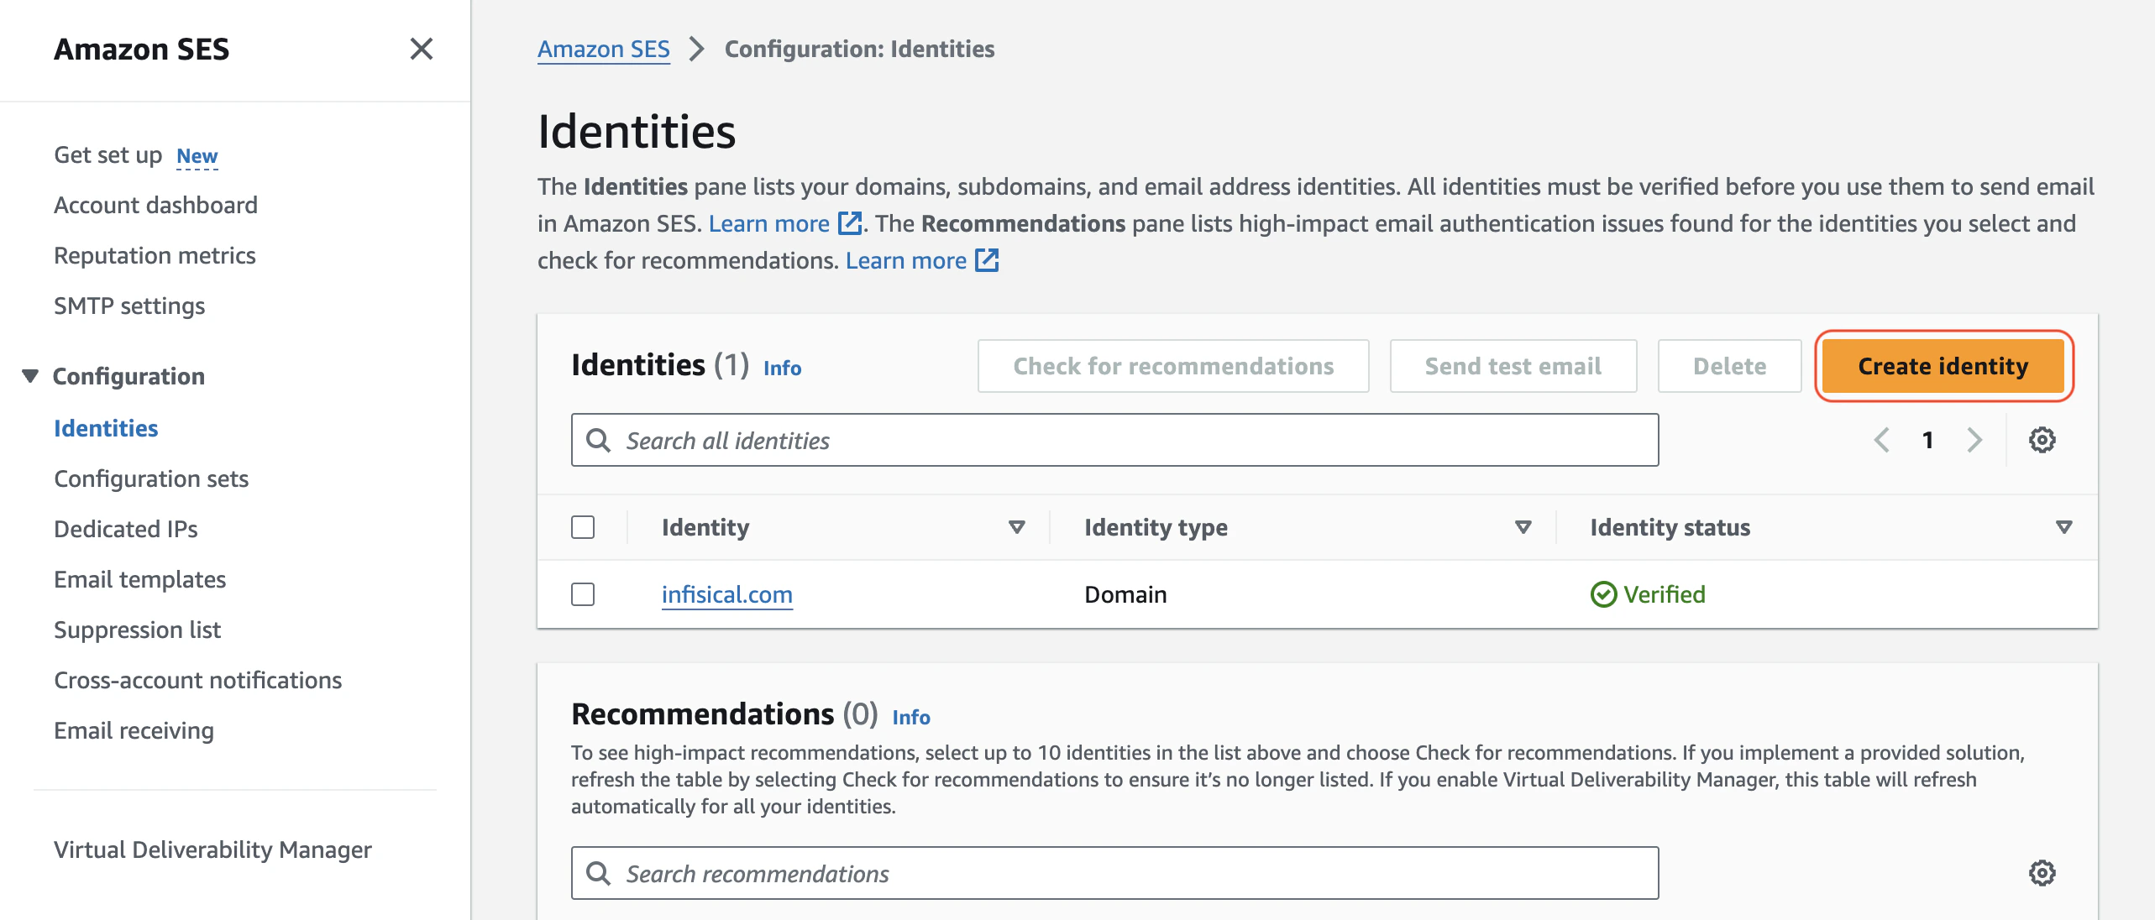
Task: Collapse the Configuration section in sidebar
Action: (x=31, y=375)
